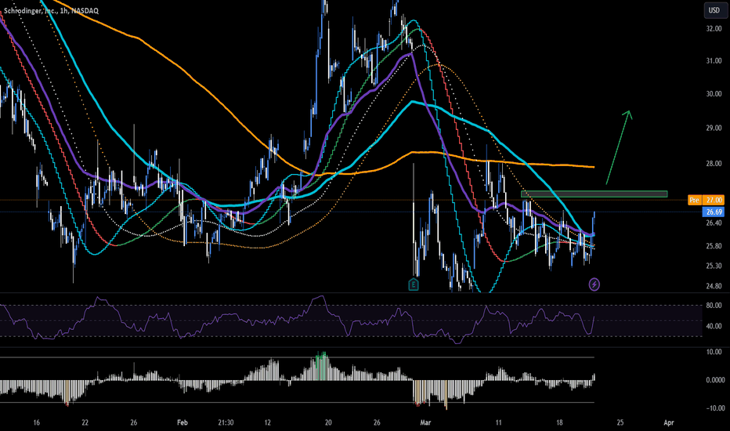The image size is (730, 431).
Task: Click the histogram 10.00 scale label
Action: pos(714,352)
